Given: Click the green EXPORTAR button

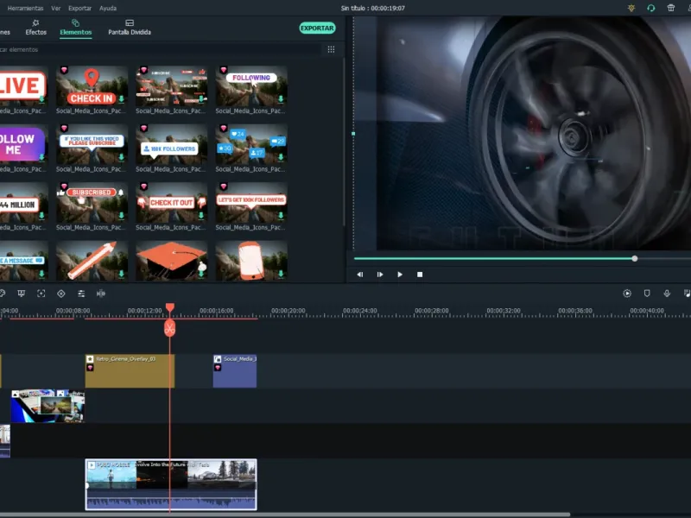Looking at the screenshot, I should pyautogui.click(x=317, y=28).
